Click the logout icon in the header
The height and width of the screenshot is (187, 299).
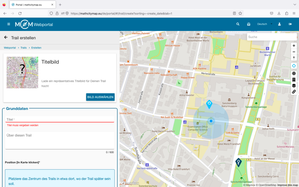pos(290,24)
